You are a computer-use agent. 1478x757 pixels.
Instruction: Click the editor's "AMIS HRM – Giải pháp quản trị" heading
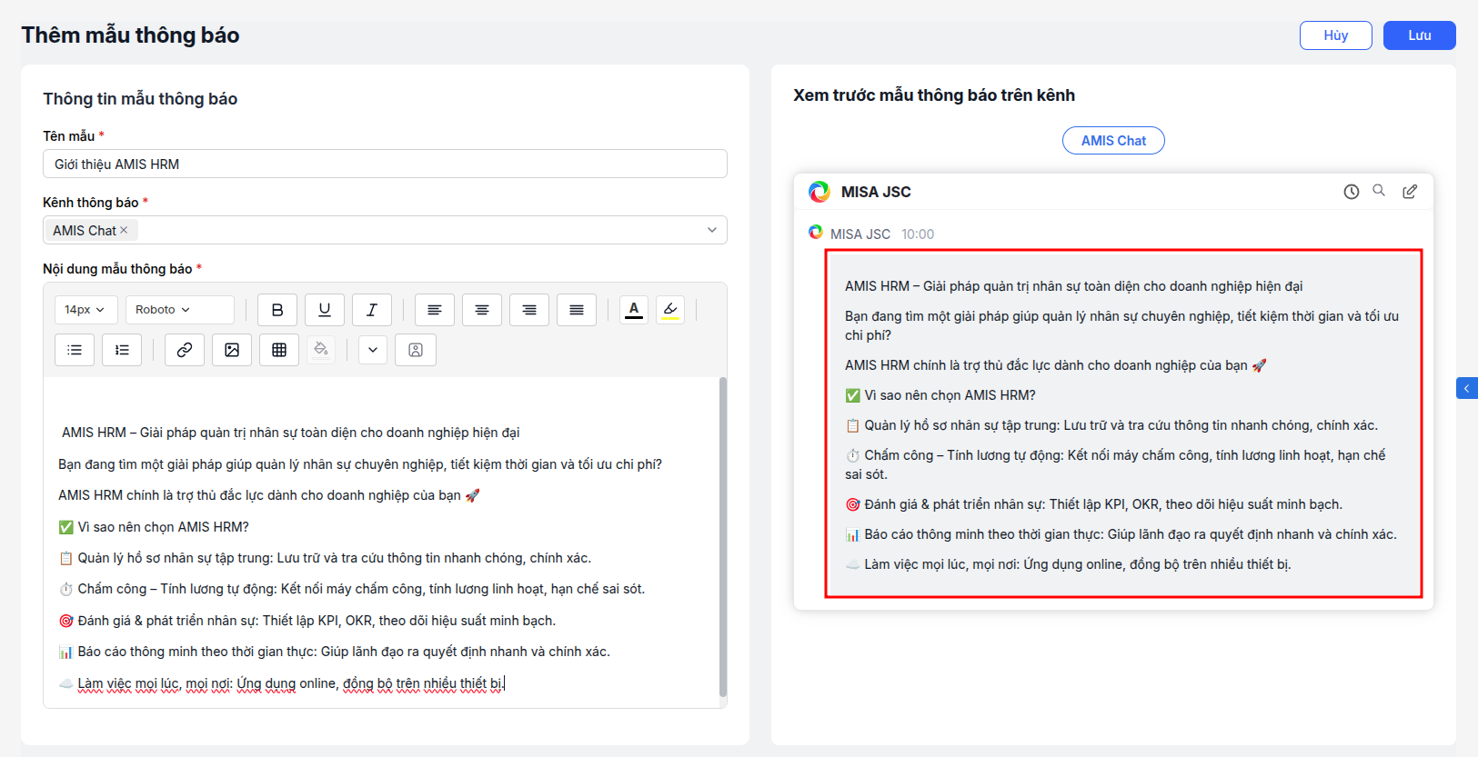click(291, 433)
